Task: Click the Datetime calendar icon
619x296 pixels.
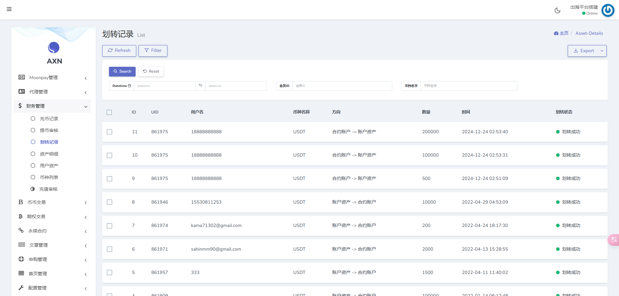Action: click(129, 86)
